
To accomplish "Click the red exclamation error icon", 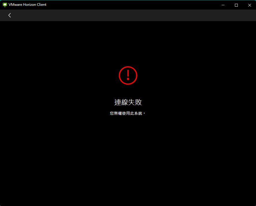I will coord(128,75).
